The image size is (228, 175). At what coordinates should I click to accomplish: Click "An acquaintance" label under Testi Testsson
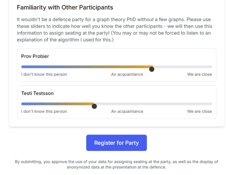pos(127,111)
